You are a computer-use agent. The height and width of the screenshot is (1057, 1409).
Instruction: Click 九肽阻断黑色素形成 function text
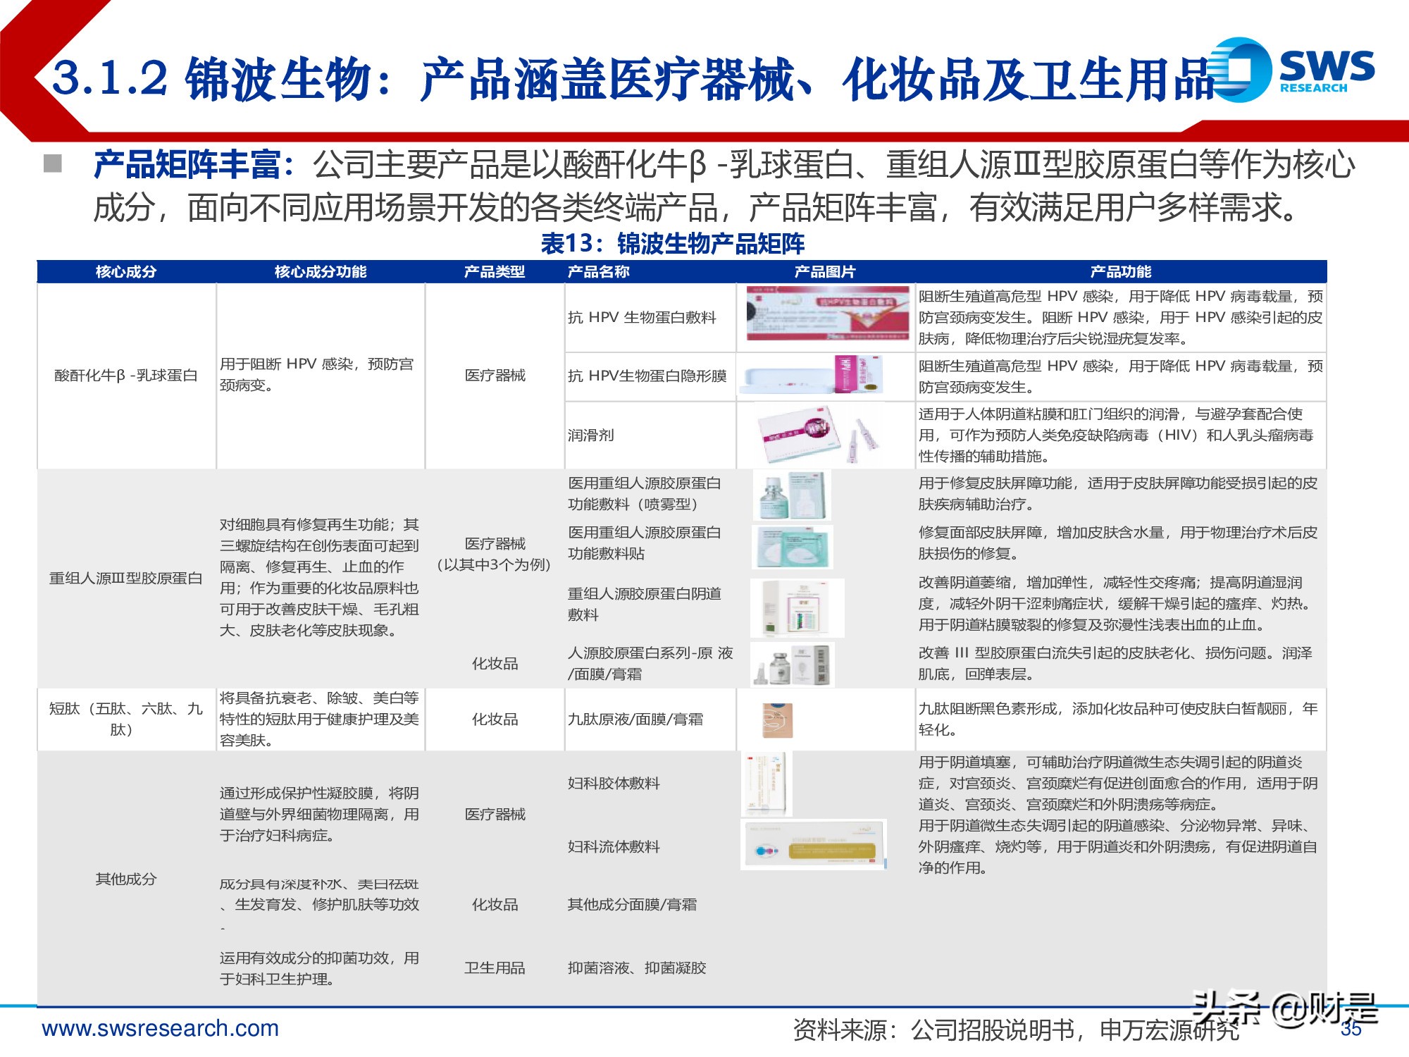click(x=1118, y=719)
